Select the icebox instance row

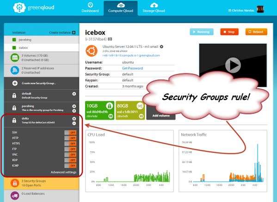pyautogui.click(x=42, y=48)
